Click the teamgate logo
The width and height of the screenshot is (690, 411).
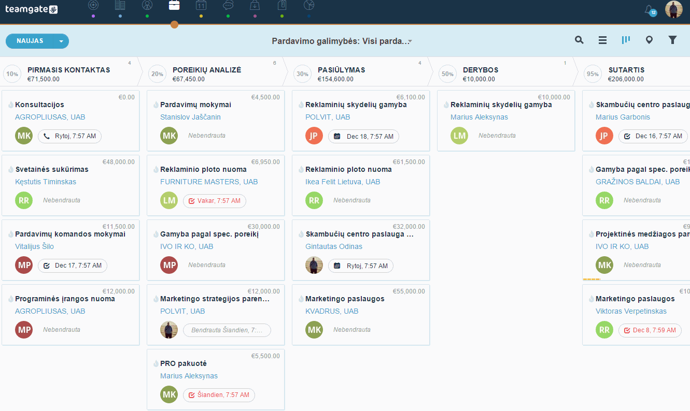[31, 9]
